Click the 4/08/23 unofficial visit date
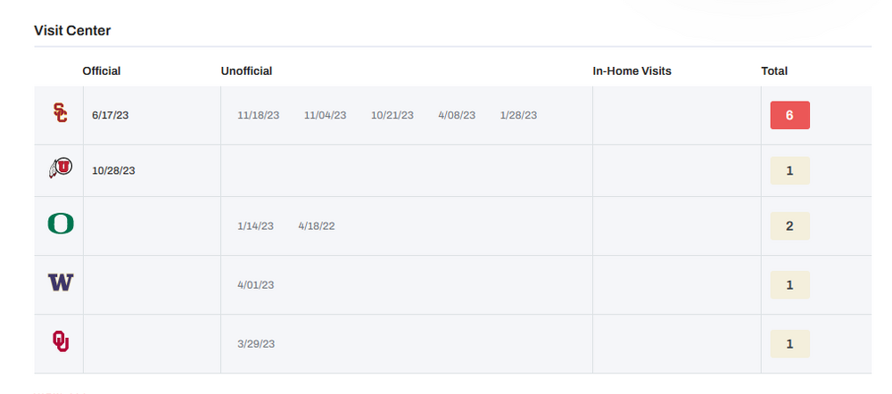The width and height of the screenshot is (892, 394). coord(457,115)
